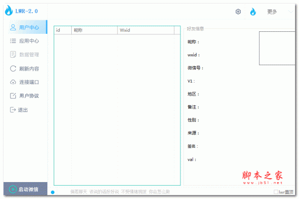Click the friend avatar image box
This screenshot has height=199, width=299.
[277, 48]
